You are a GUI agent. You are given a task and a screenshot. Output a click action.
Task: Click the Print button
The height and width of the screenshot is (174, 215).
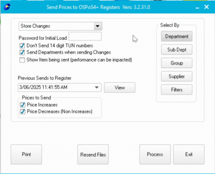26,154
